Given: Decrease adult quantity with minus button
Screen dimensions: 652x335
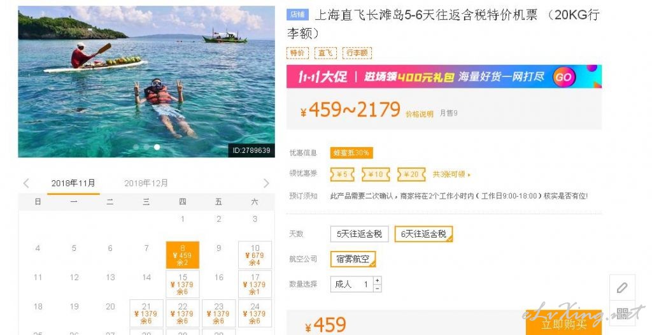Looking at the screenshot, I should click(x=377, y=288).
